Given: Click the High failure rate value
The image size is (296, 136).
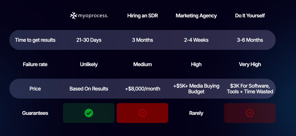Looking at the screenshot, I should coord(196,65).
